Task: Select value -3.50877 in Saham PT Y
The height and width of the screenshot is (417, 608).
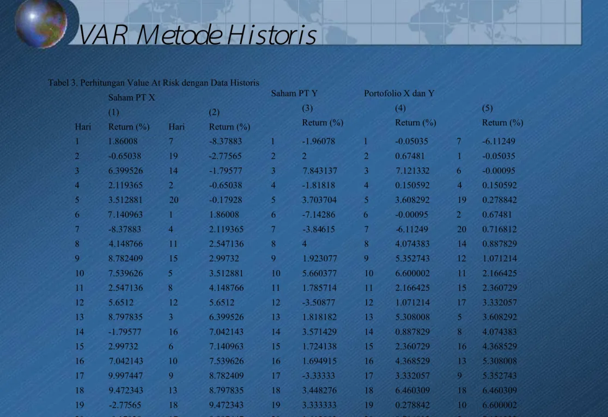Action: point(318,302)
